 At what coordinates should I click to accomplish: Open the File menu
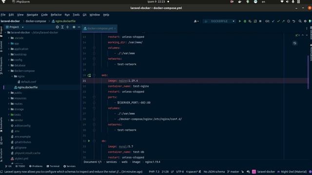[x=3, y=15]
